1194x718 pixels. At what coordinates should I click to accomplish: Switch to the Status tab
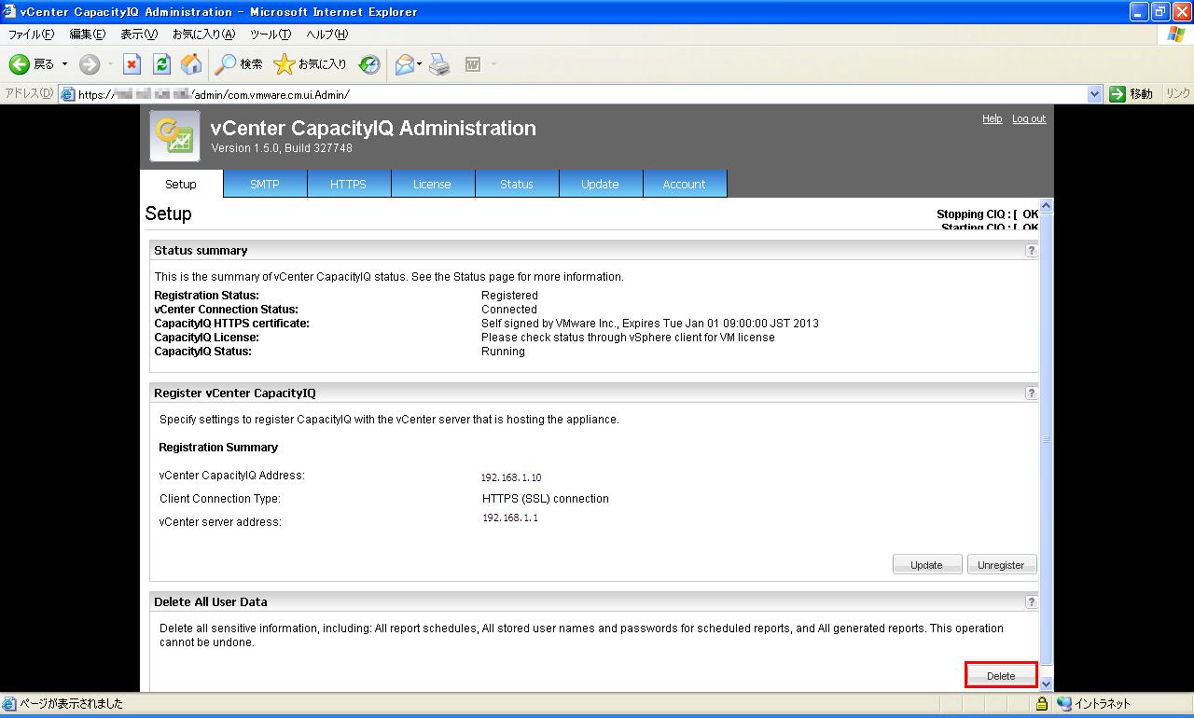(x=517, y=184)
